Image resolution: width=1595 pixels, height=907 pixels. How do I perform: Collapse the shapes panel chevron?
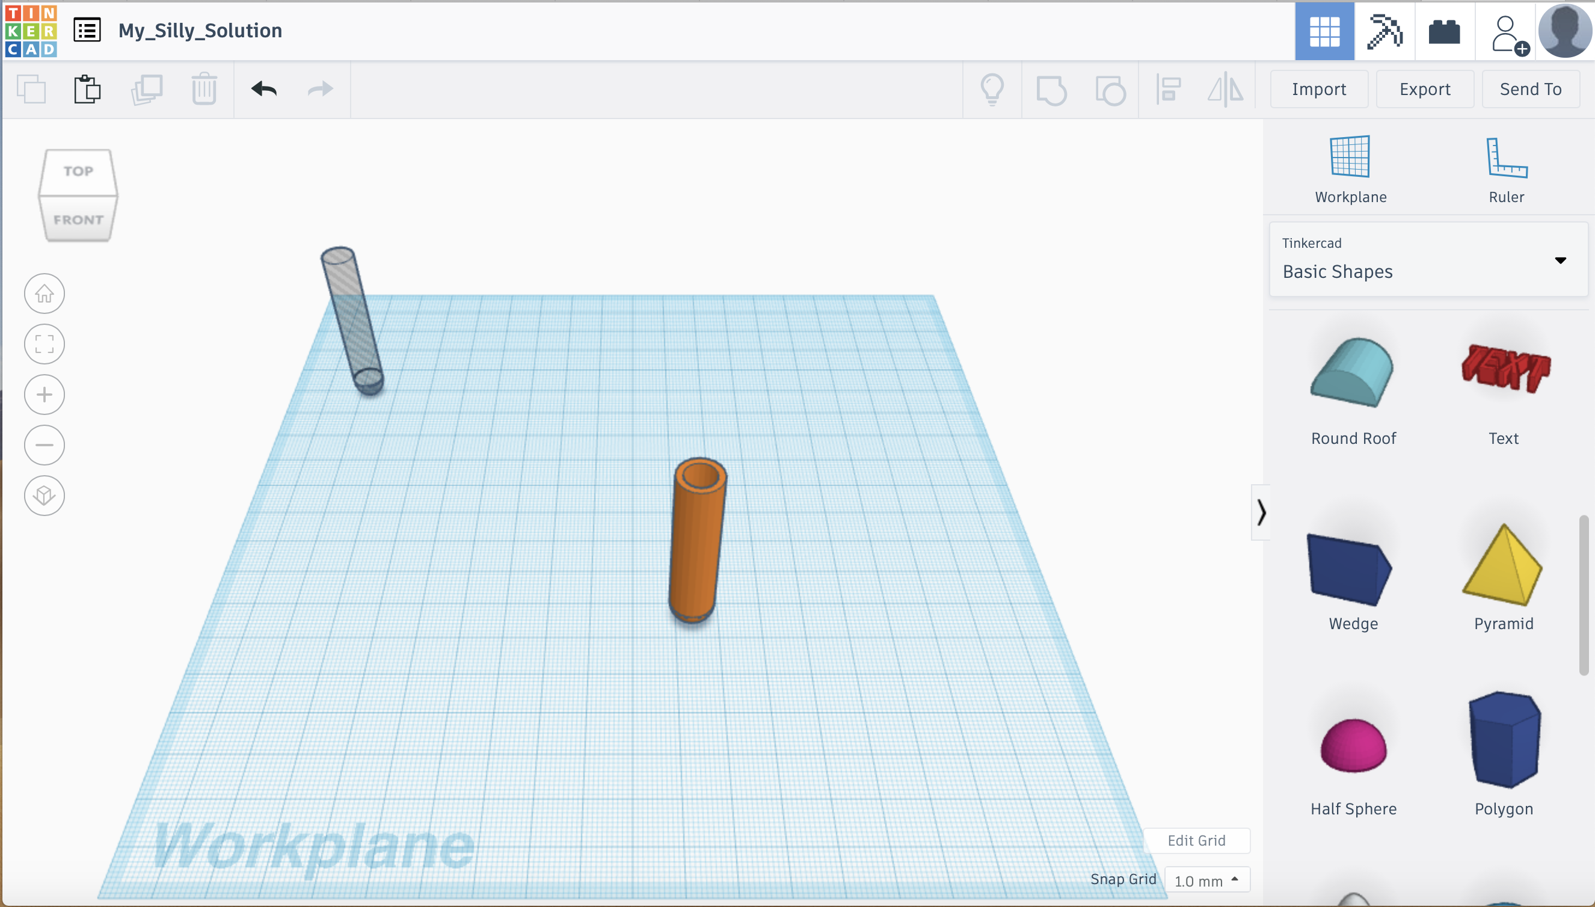(x=1261, y=512)
